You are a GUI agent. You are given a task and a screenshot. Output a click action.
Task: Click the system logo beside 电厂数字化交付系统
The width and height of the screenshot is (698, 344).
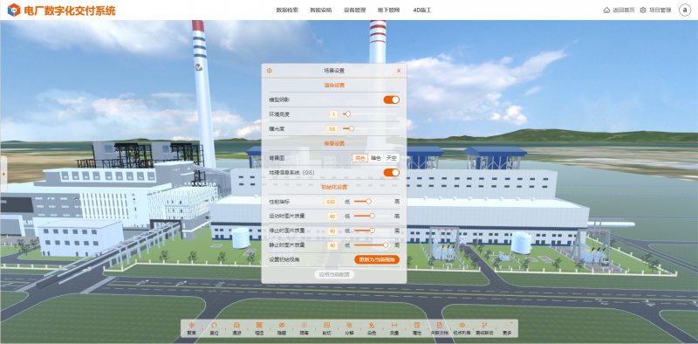[x=14, y=10]
